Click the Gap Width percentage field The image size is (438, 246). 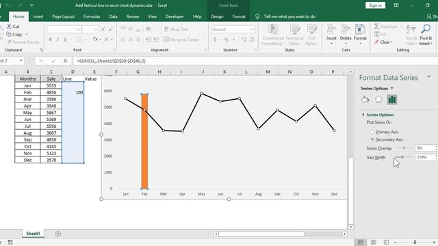pyautogui.click(x=424, y=157)
